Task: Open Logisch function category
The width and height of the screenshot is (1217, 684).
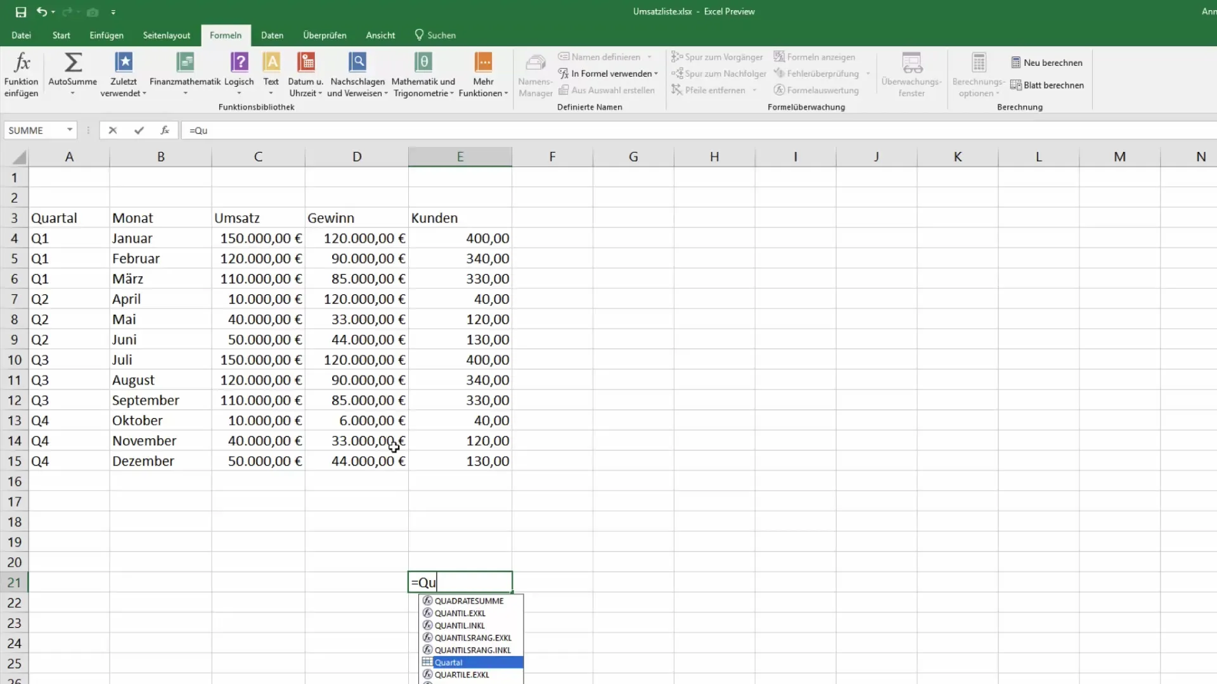Action: (x=239, y=75)
